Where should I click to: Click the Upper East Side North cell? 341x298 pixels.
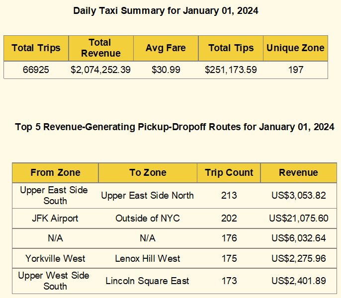click(148, 195)
